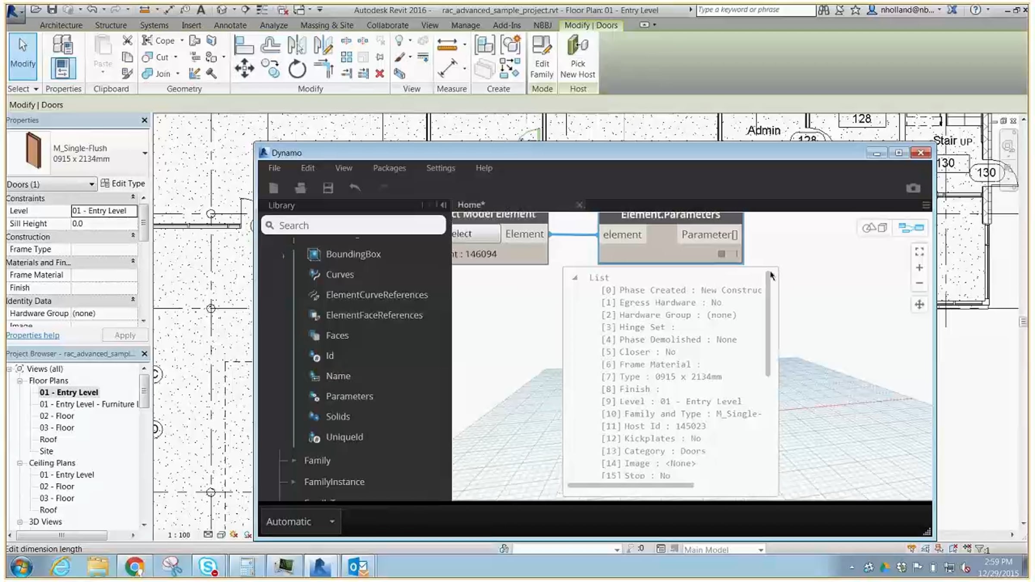Screen dimensions: 1035x582
Task: Open Skype from the taskbar
Action: 208,566
